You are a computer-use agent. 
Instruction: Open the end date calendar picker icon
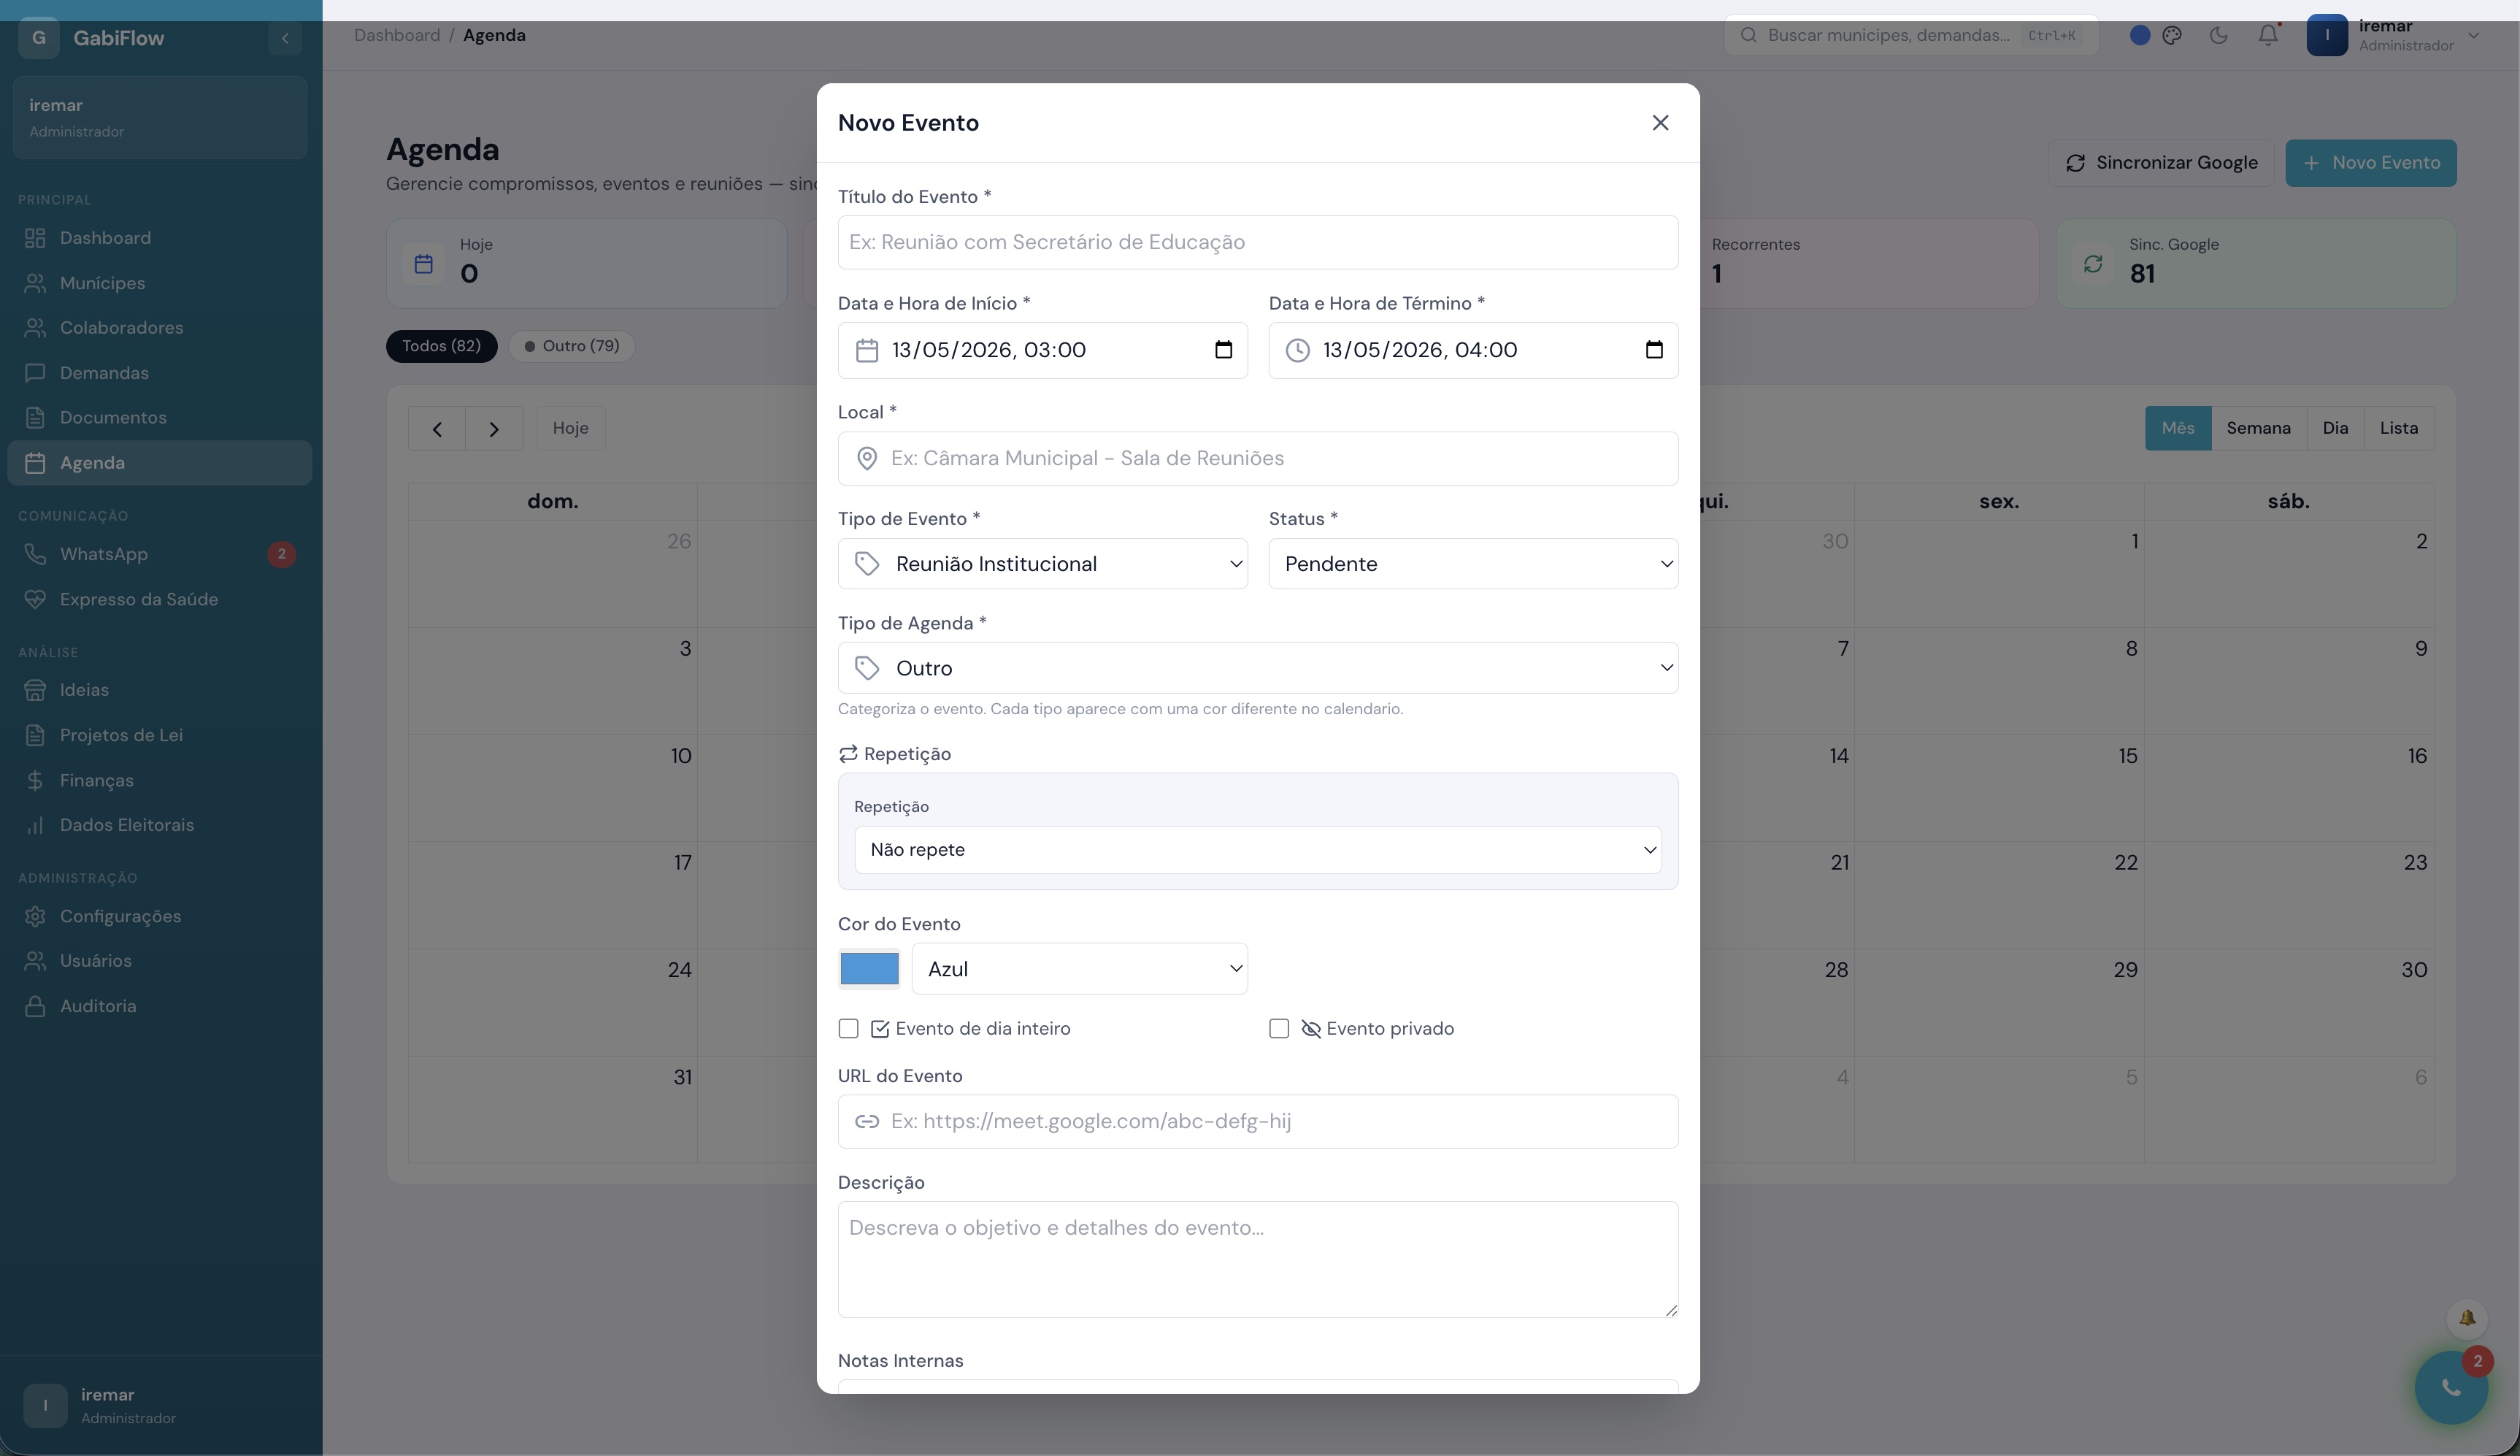[x=1654, y=350]
